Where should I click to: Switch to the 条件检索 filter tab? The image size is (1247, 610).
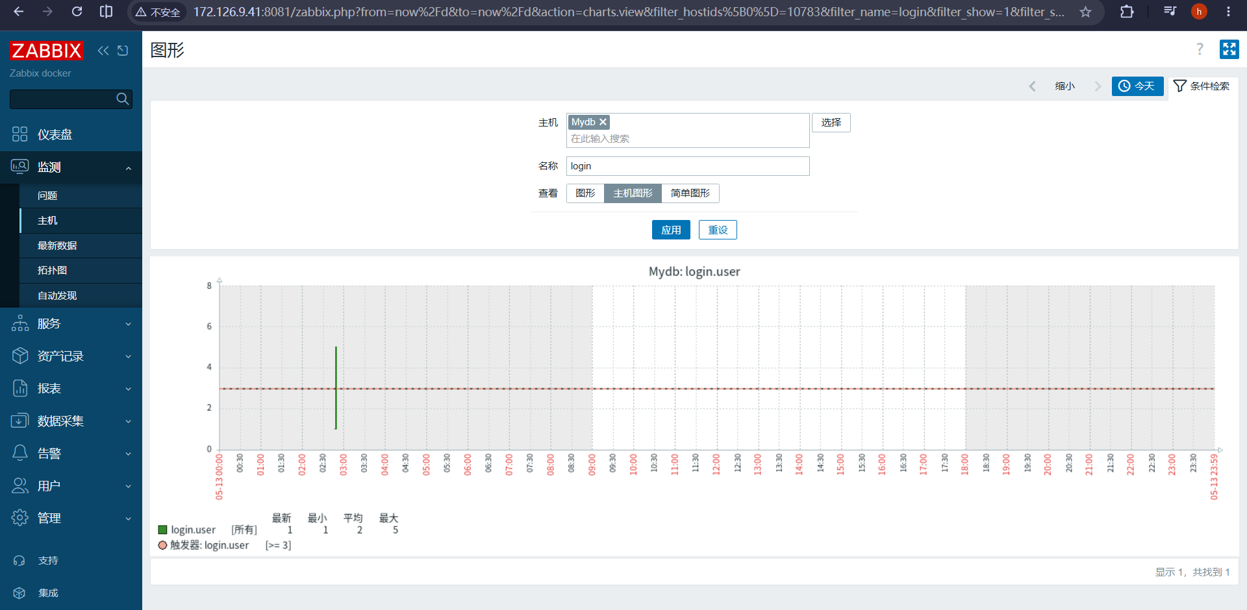(x=1202, y=86)
